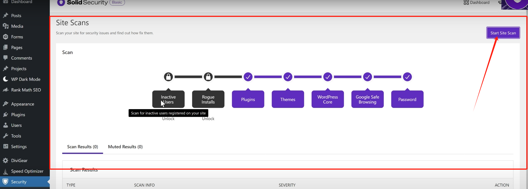Image resolution: width=528 pixels, height=189 pixels.
Task: Switch to Muted Results (0) tab
Action: tap(125, 147)
